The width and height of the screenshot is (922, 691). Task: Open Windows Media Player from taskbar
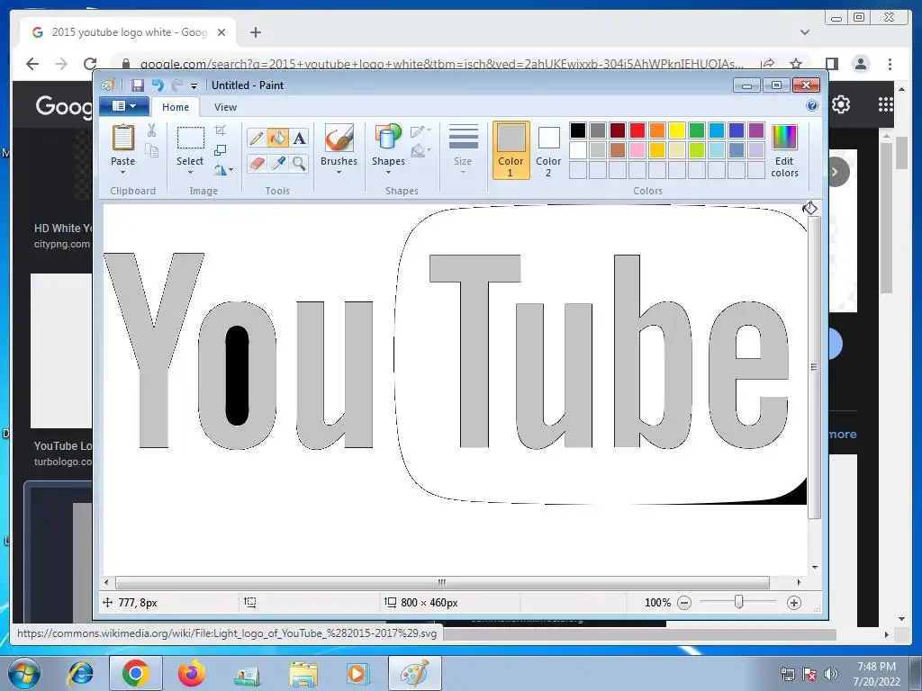pyautogui.click(x=357, y=673)
